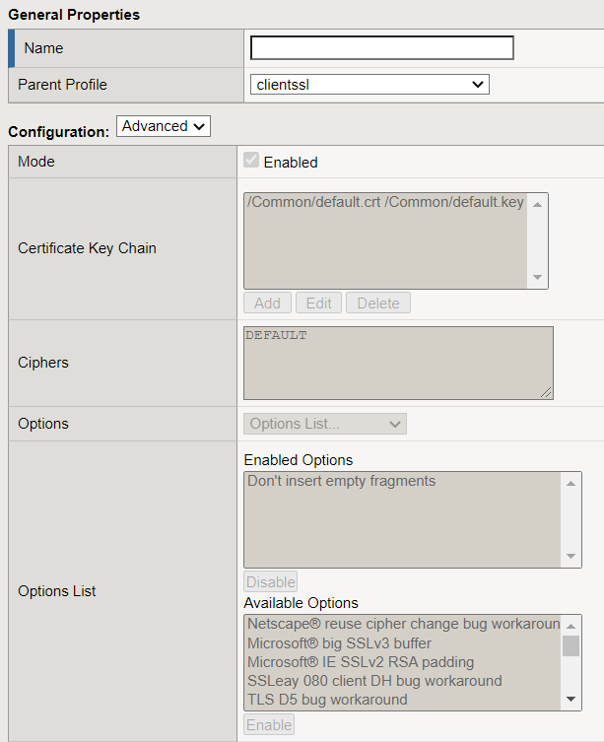The width and height of the screenshot is (604, 742).
Task: Click the Ciphers DEFAULT text area
Action: pos(399,363)
